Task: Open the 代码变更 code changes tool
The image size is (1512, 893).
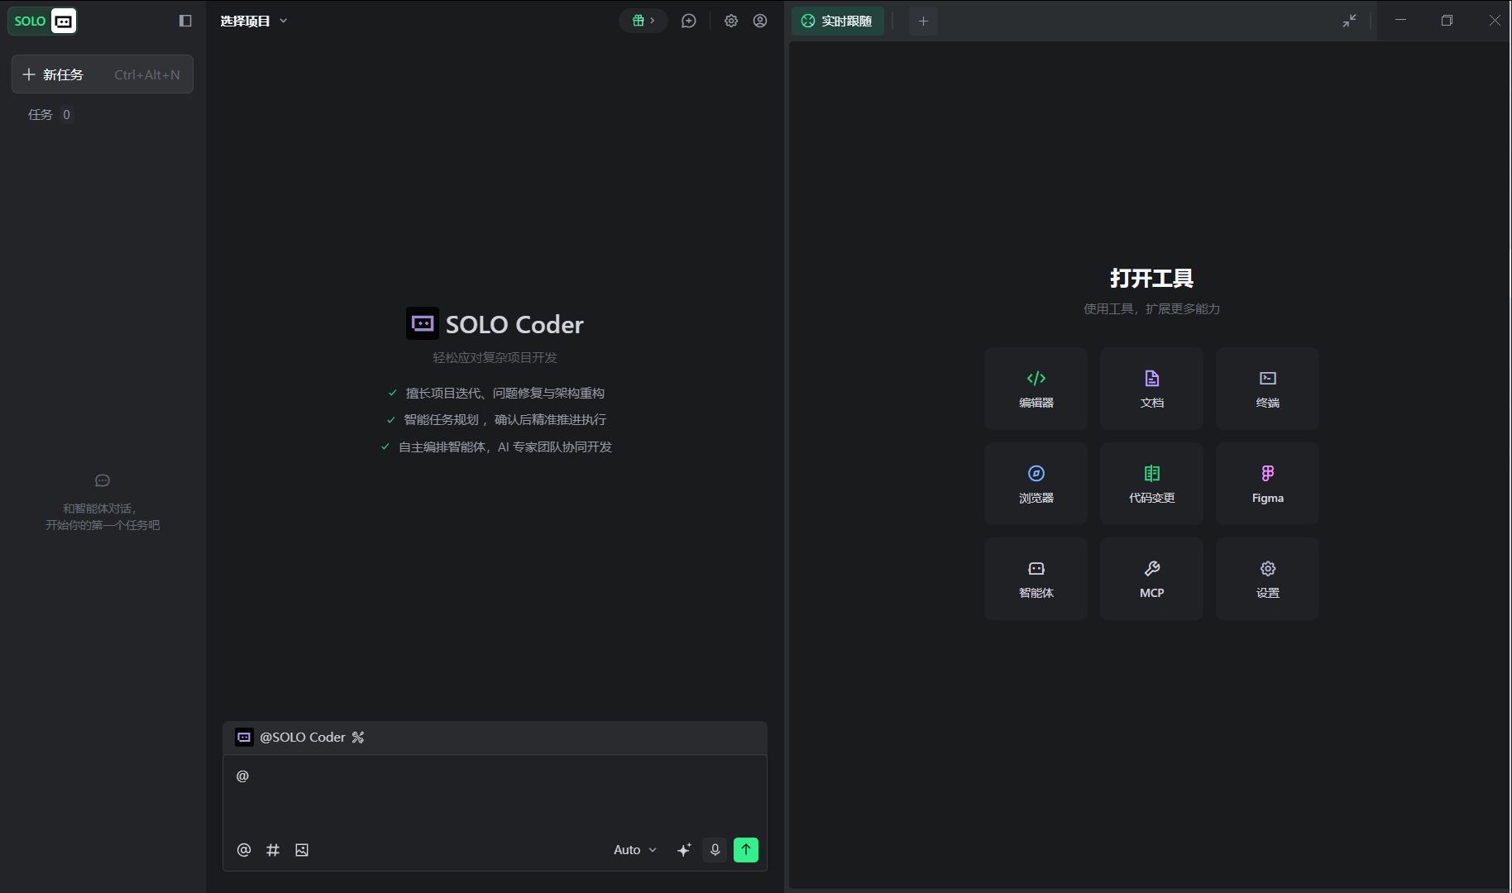Action: [x=1151, y=484]
